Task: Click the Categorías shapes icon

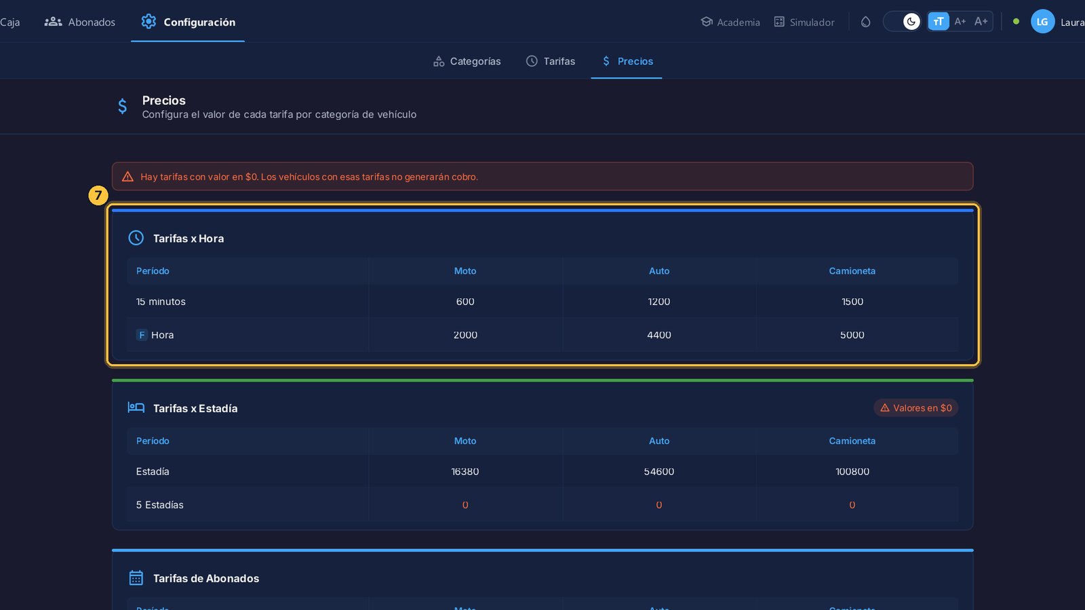Action: 439,61
